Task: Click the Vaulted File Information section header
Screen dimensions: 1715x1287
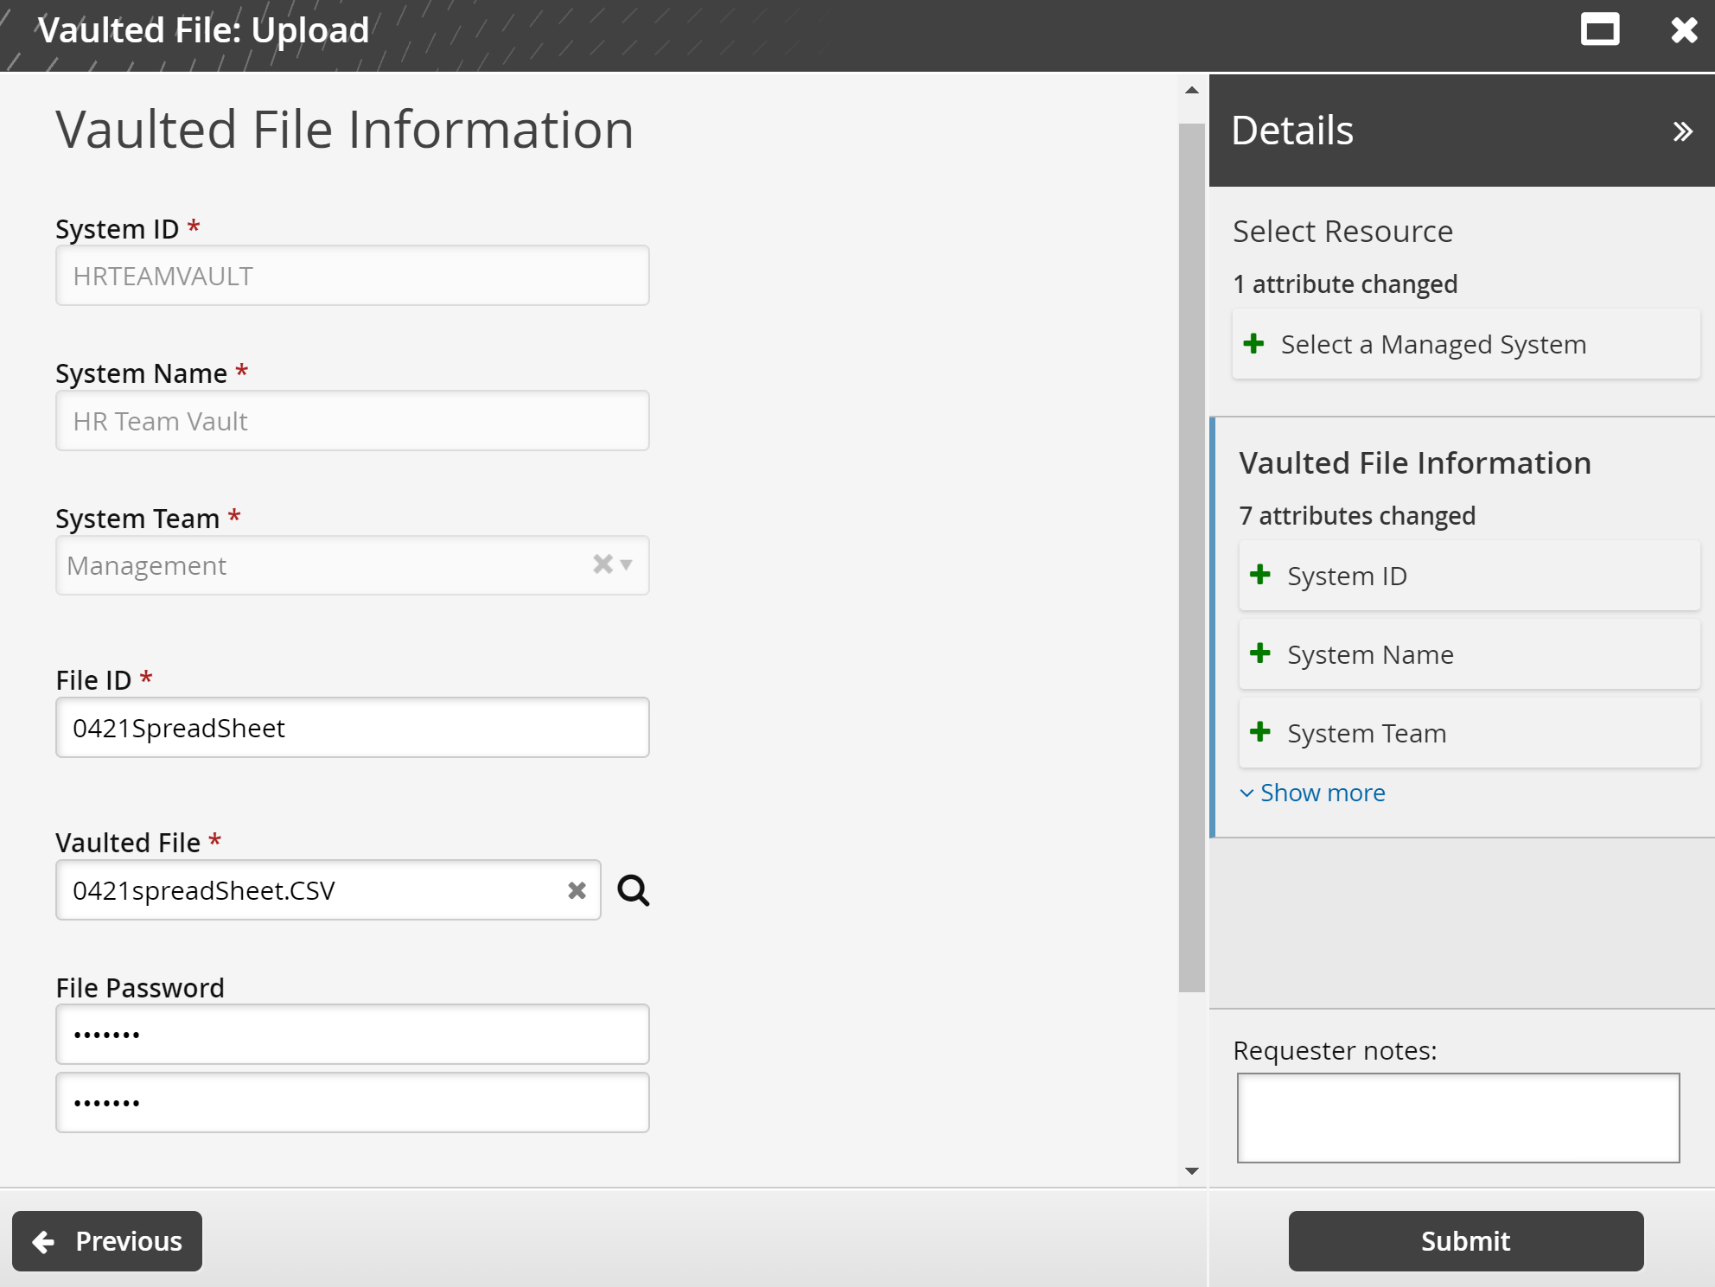Action: tap(1414, 462)
